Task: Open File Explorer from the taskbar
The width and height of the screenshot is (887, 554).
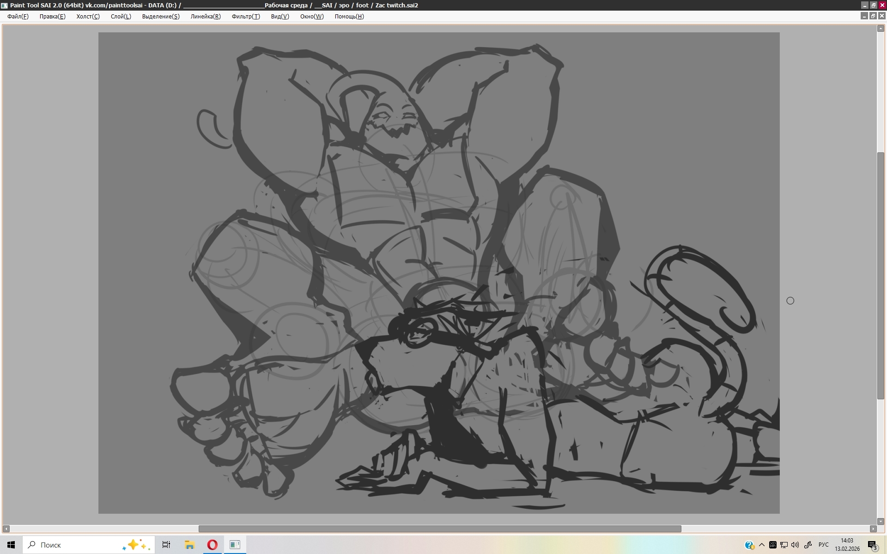Action: [189, 545]
